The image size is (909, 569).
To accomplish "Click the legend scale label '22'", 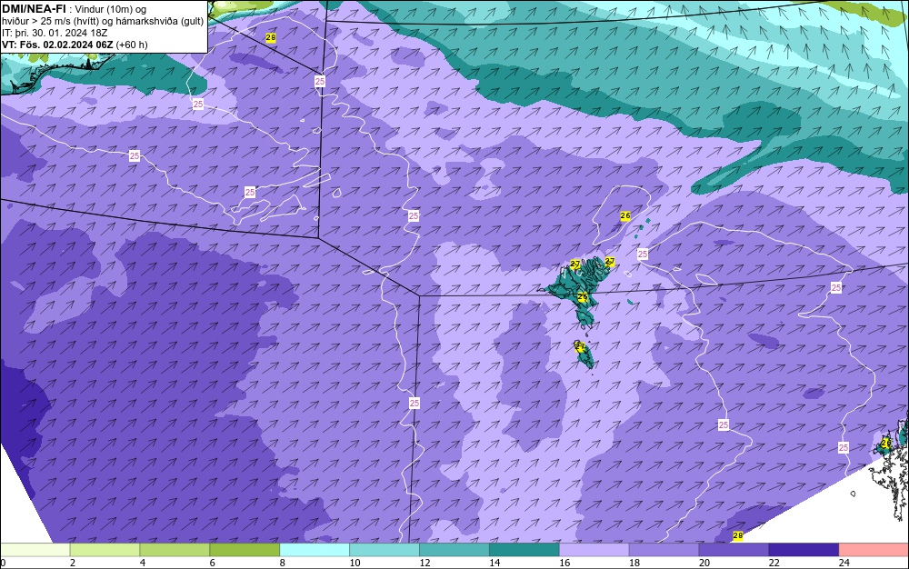I will 774,563.
